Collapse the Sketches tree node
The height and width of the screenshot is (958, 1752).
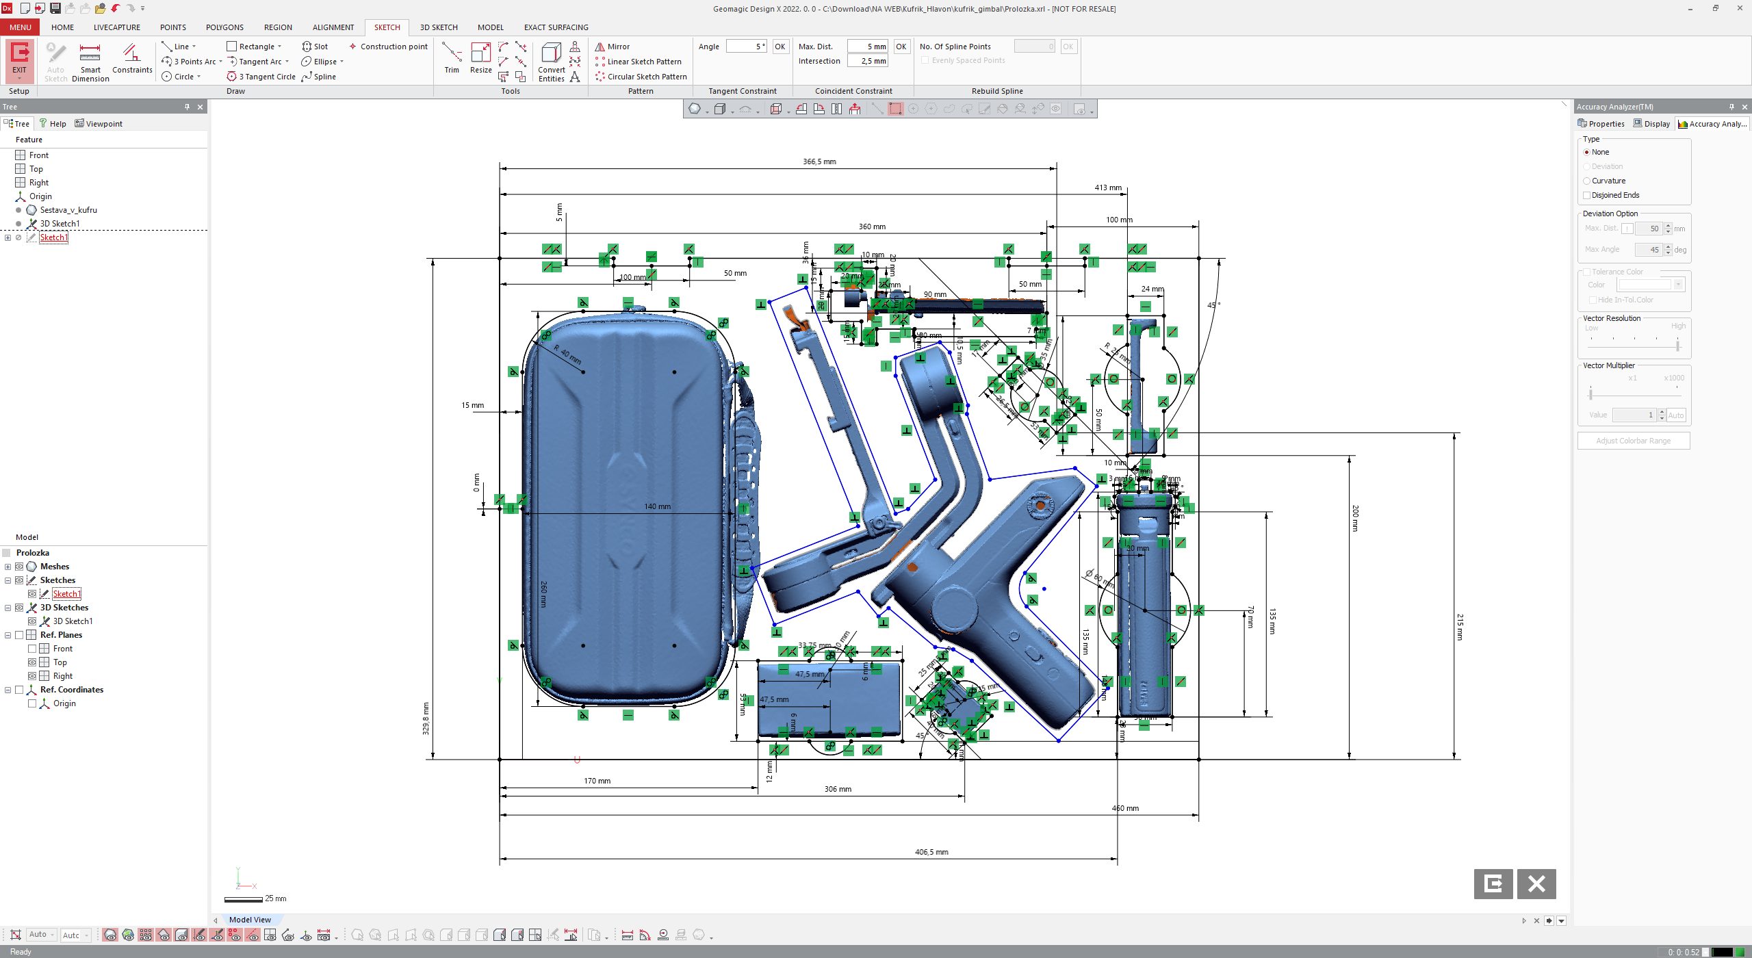click(8, 580)
